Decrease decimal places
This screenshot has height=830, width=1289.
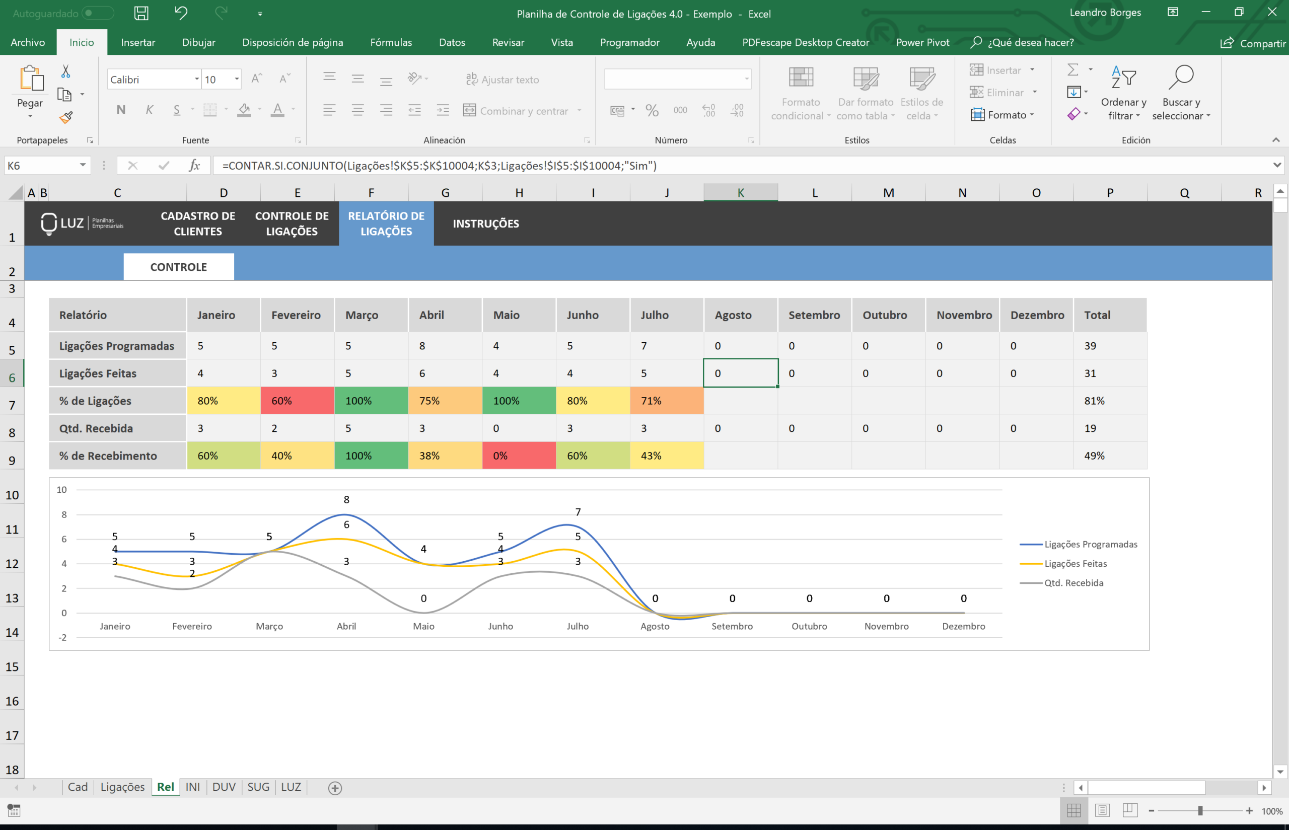tap(737, 110)
